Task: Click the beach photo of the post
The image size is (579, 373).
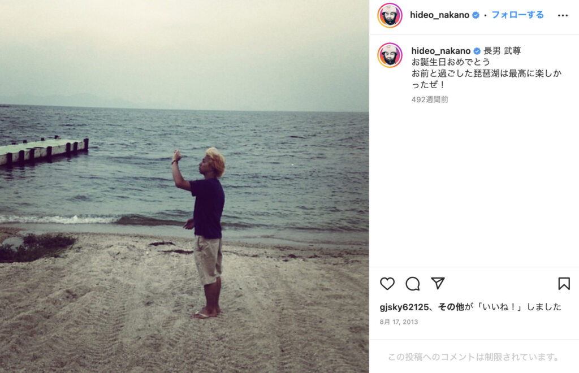Action: [184, 186]
